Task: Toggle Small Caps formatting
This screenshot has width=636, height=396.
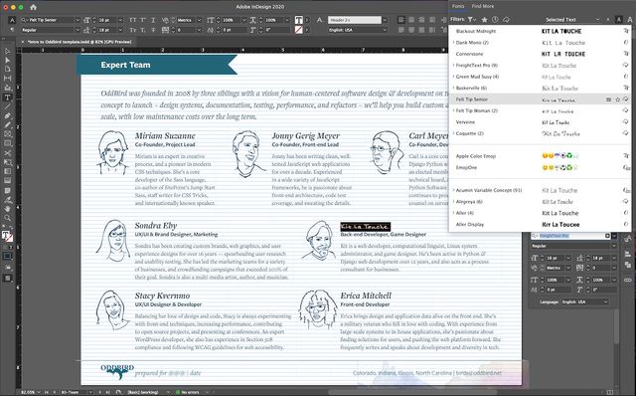Action: click(132, 30)
